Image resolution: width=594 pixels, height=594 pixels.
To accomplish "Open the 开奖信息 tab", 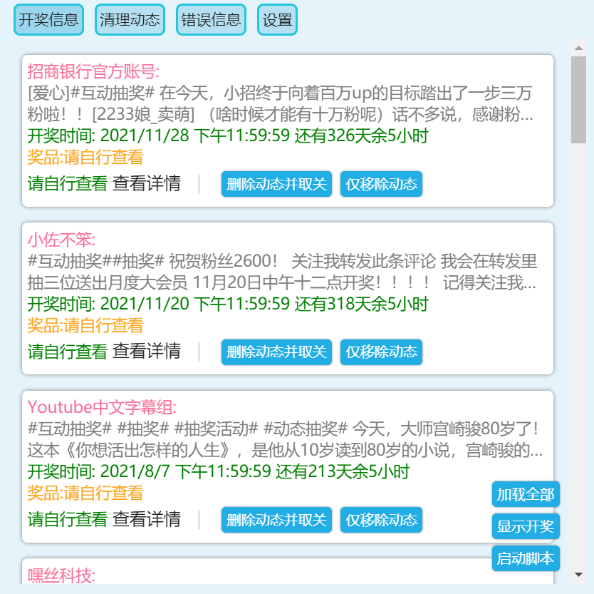I will coord(48,20).
